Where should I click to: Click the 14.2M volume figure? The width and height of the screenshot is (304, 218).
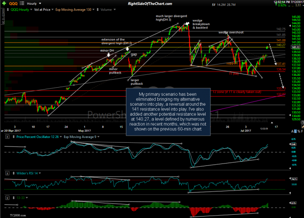pos(221,5)
